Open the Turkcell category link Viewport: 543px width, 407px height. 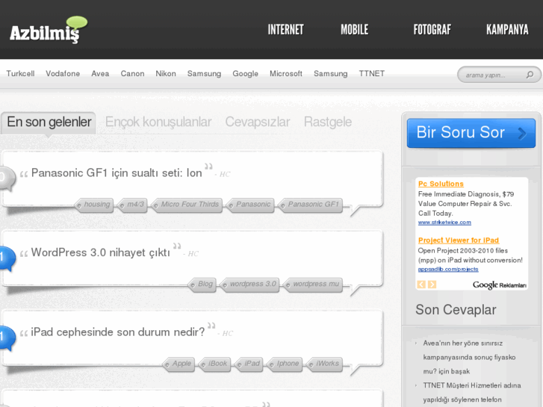point(20,73)
